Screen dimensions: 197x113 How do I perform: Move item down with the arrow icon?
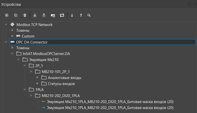(x=72, y=15)
